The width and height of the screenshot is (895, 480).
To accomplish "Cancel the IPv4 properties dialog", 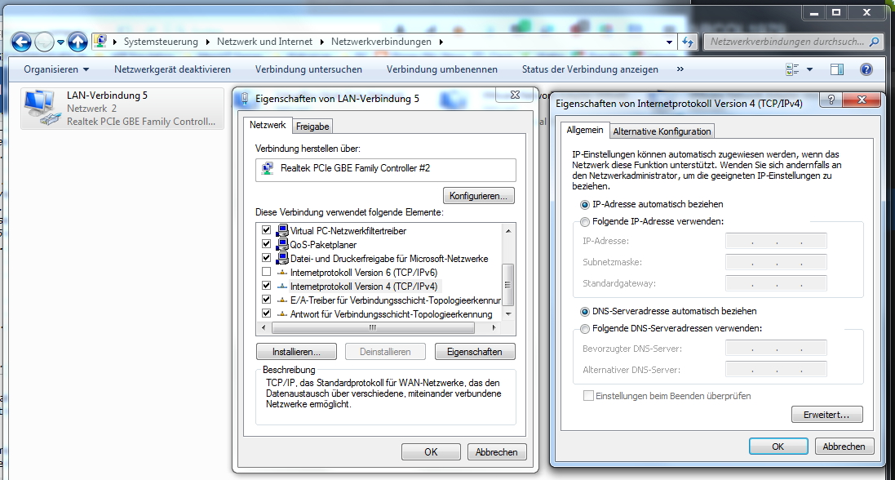I will pyautogui.click(x=844, y=447).
